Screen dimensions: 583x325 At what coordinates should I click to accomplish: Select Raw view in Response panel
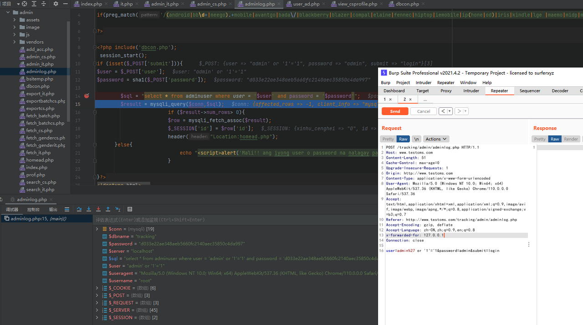(x=555, y=139)
